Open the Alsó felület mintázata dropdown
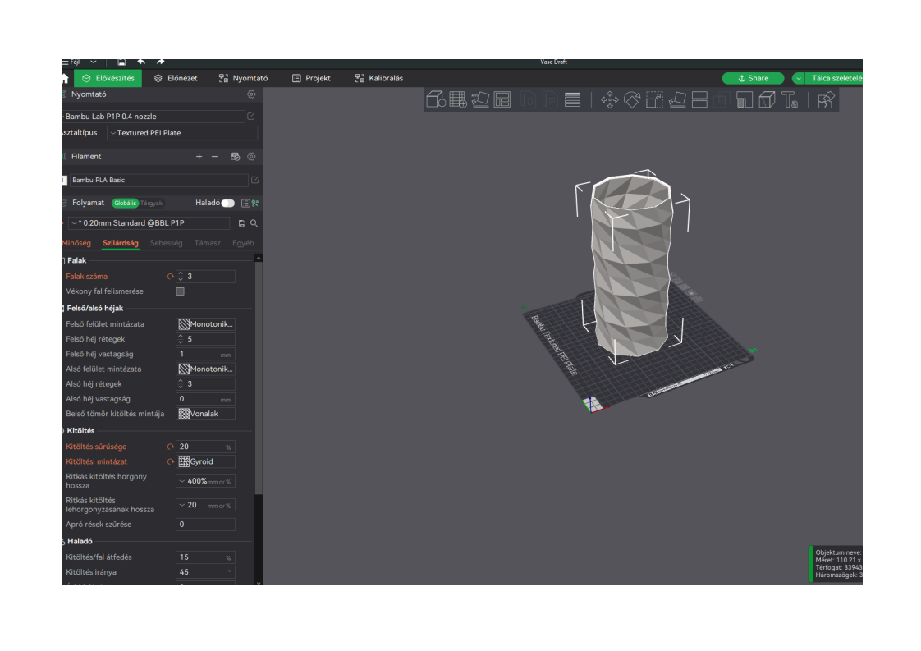The image size is (921, 651). pyautogui.click(x=205, y=369)
